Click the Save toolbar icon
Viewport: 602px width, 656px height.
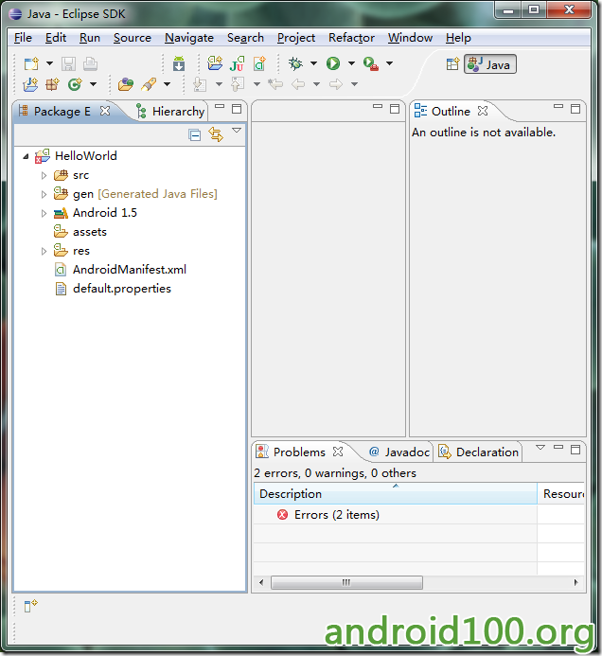pos(68,63)
